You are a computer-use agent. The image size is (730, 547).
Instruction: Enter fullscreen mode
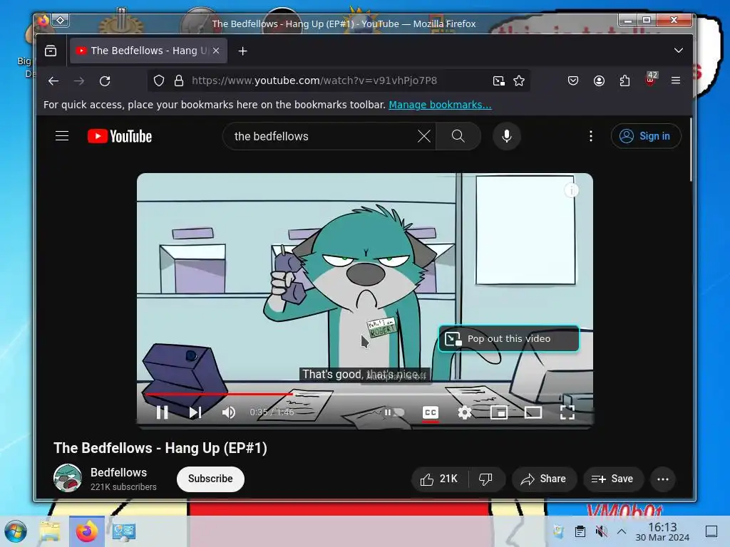567,412
